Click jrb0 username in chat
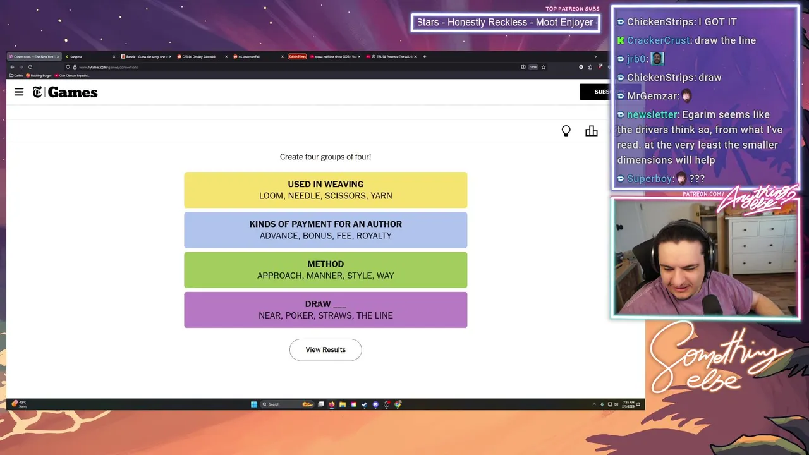Image resolution: width=809 pixels, height=455 pixels. pos(636,59)
